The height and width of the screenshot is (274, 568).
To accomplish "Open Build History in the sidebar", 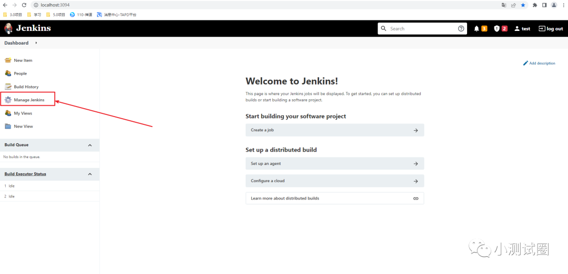I will (x=26, y=87).
